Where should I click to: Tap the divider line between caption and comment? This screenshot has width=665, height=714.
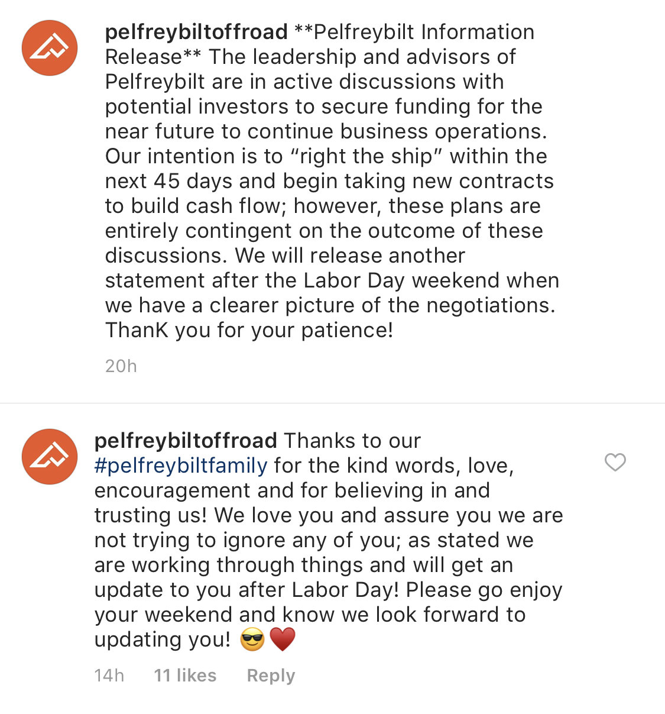pos(332,403)
